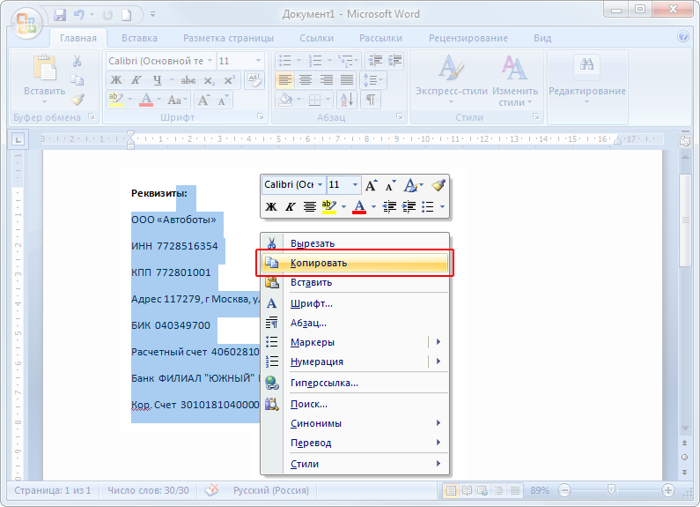Toggle bold Ж in the ribbon
This screenshot has height=507, width=700.
116,80
